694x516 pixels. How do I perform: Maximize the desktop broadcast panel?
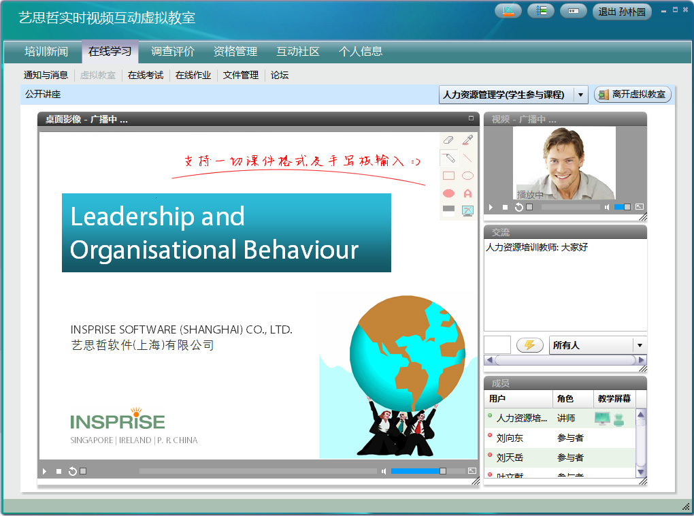(x=471, y=118)
